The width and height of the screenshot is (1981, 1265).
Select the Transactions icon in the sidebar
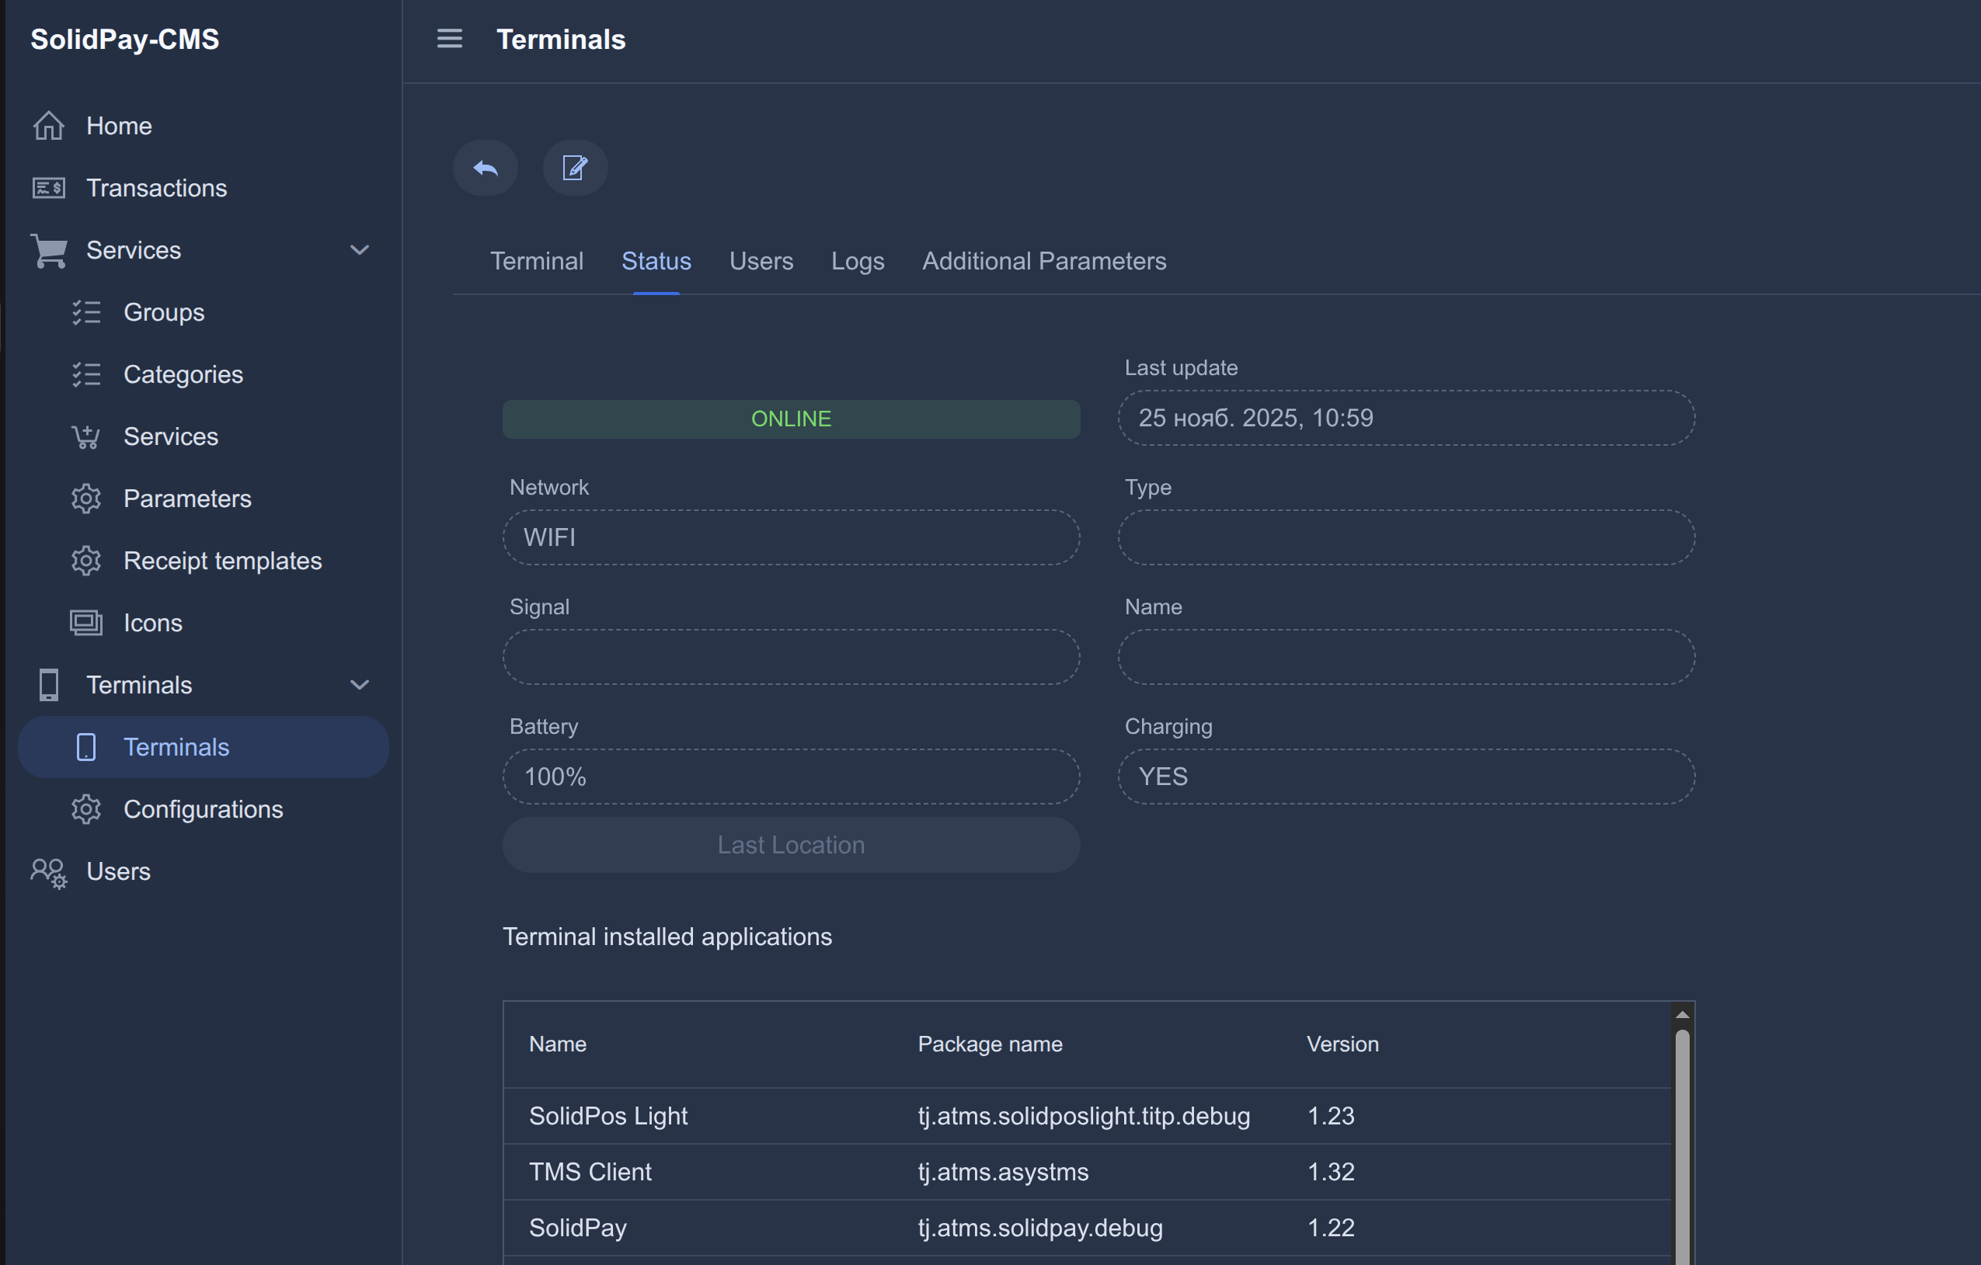47,187
